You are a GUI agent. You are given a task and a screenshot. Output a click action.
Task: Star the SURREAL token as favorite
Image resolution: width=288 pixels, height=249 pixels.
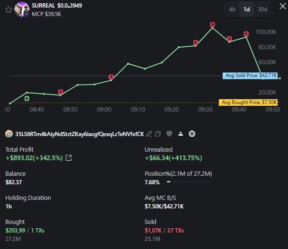[8, 9]
